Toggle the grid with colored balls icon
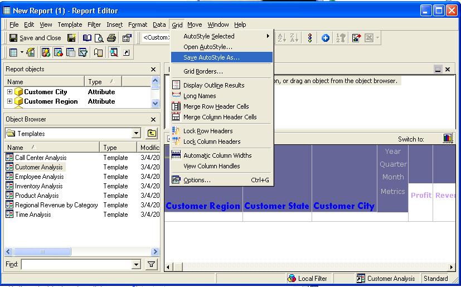 pyautogui.click(x=58, y=52)
